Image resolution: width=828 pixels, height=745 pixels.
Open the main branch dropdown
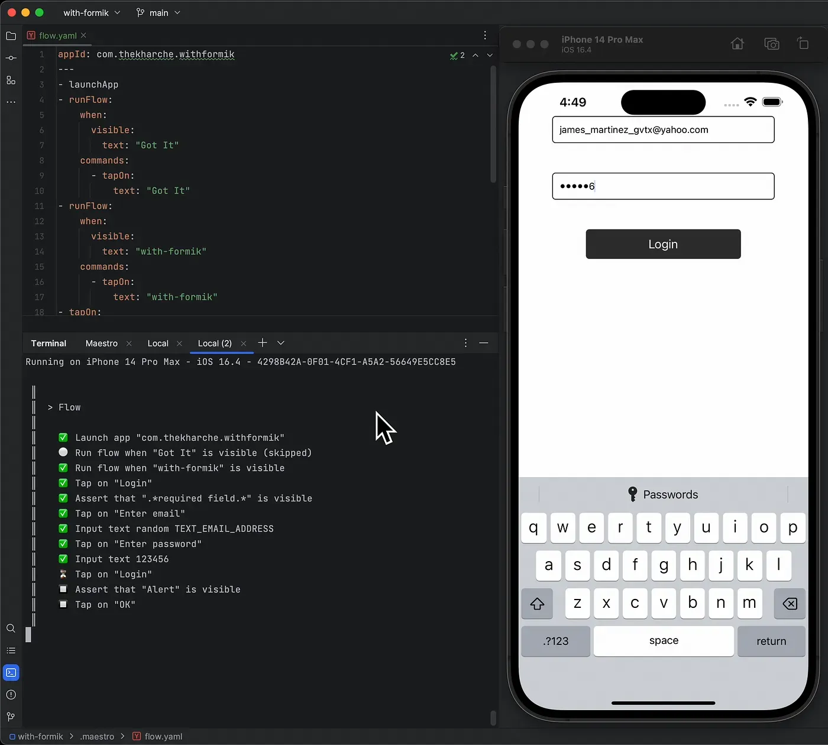click(158, 12)
